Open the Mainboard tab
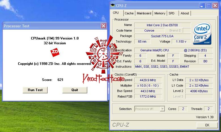The height and width of the screenshot is (132, 221). click(x=144, y=13)
